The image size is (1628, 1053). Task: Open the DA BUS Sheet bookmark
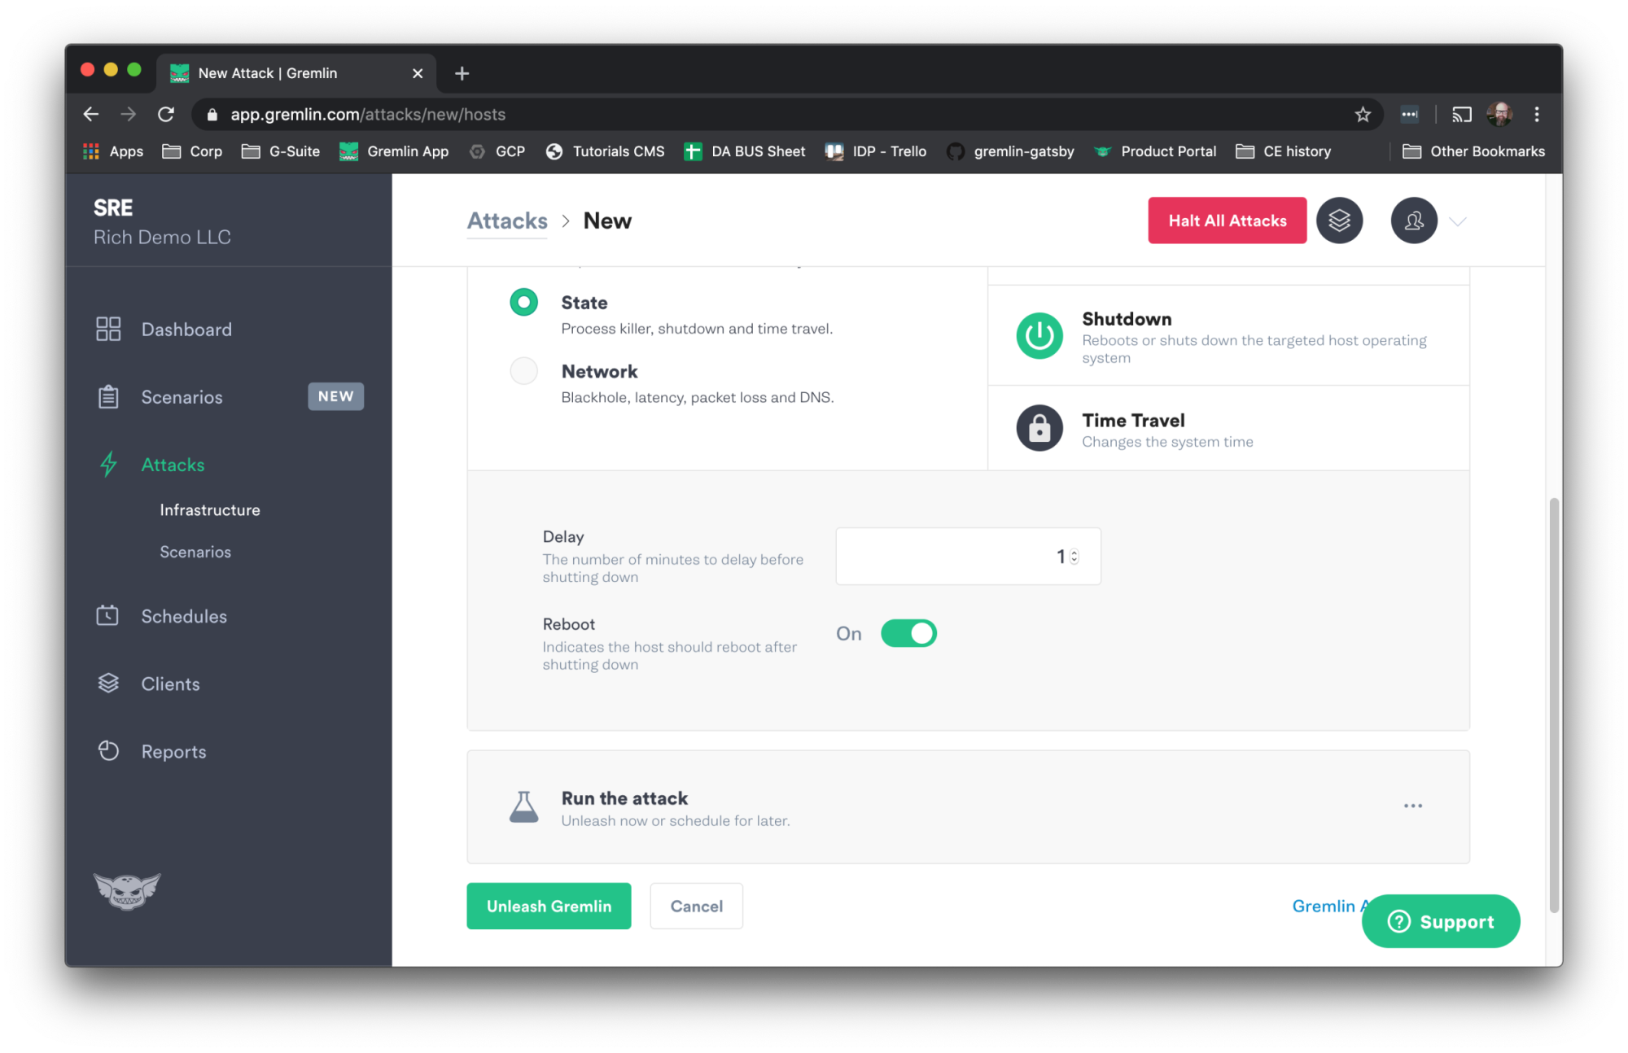[744, 151]
